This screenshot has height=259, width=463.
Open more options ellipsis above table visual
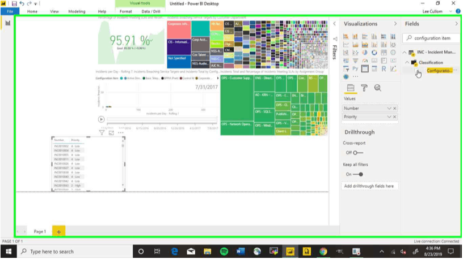pyautogui.click(x=120, y=133)
